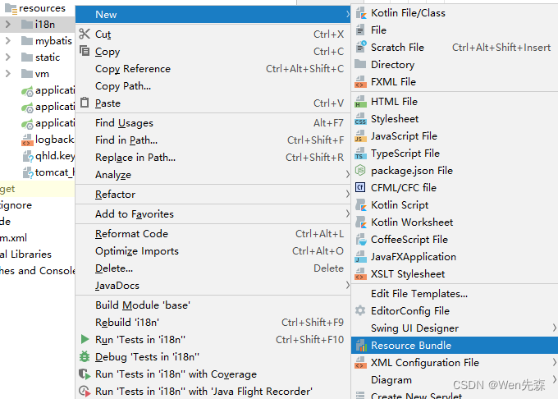Screen dimensions: 558x399
Task: Click the Copy icon in context menu
Action: pyautogui.click(x=85, y=51)
